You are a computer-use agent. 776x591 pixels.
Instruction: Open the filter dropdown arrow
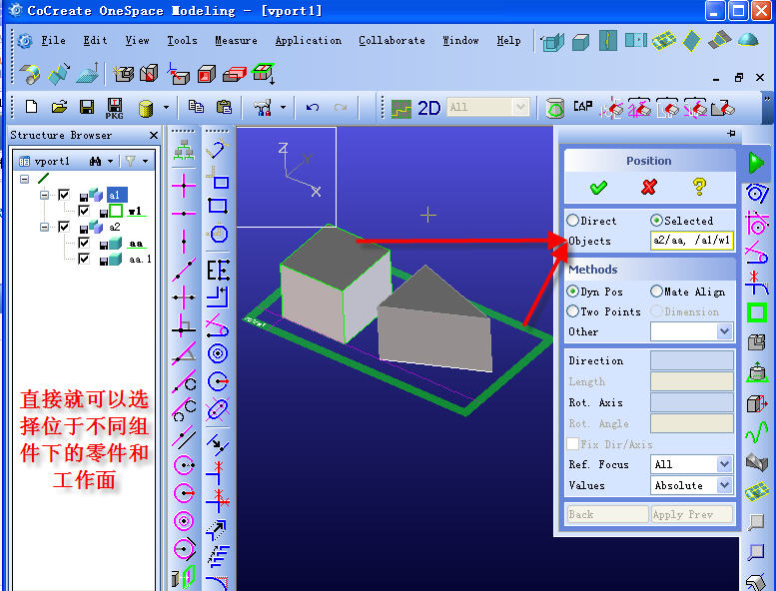click(x=145, y=161)
